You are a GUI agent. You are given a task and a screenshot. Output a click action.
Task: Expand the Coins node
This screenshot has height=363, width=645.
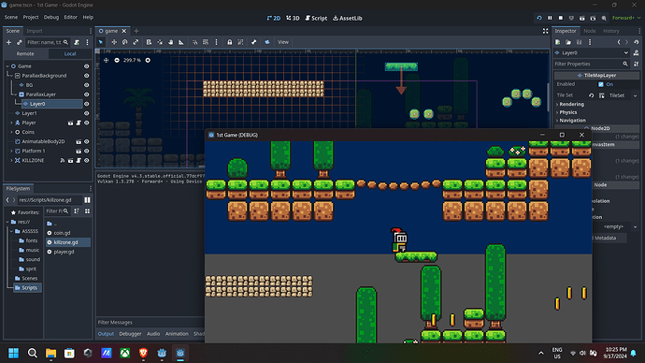tap(11, 132)
